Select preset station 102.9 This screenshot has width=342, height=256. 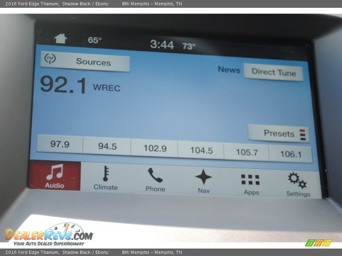154,148
